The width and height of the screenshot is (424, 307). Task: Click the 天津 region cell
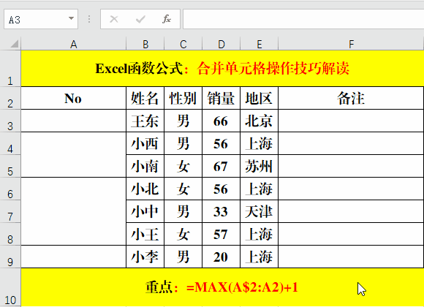coord(259,211)
